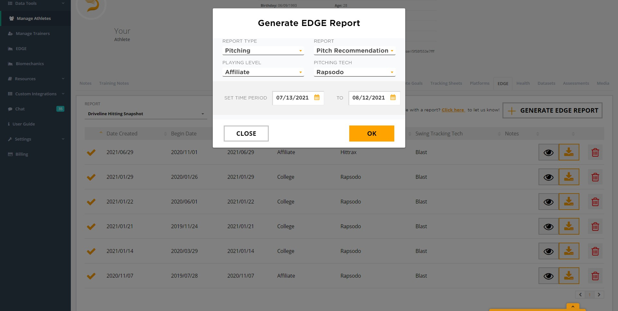Confirm the report with the OK button
The image size is (618, 311).
pyautogui.click(x=371, y=134)
